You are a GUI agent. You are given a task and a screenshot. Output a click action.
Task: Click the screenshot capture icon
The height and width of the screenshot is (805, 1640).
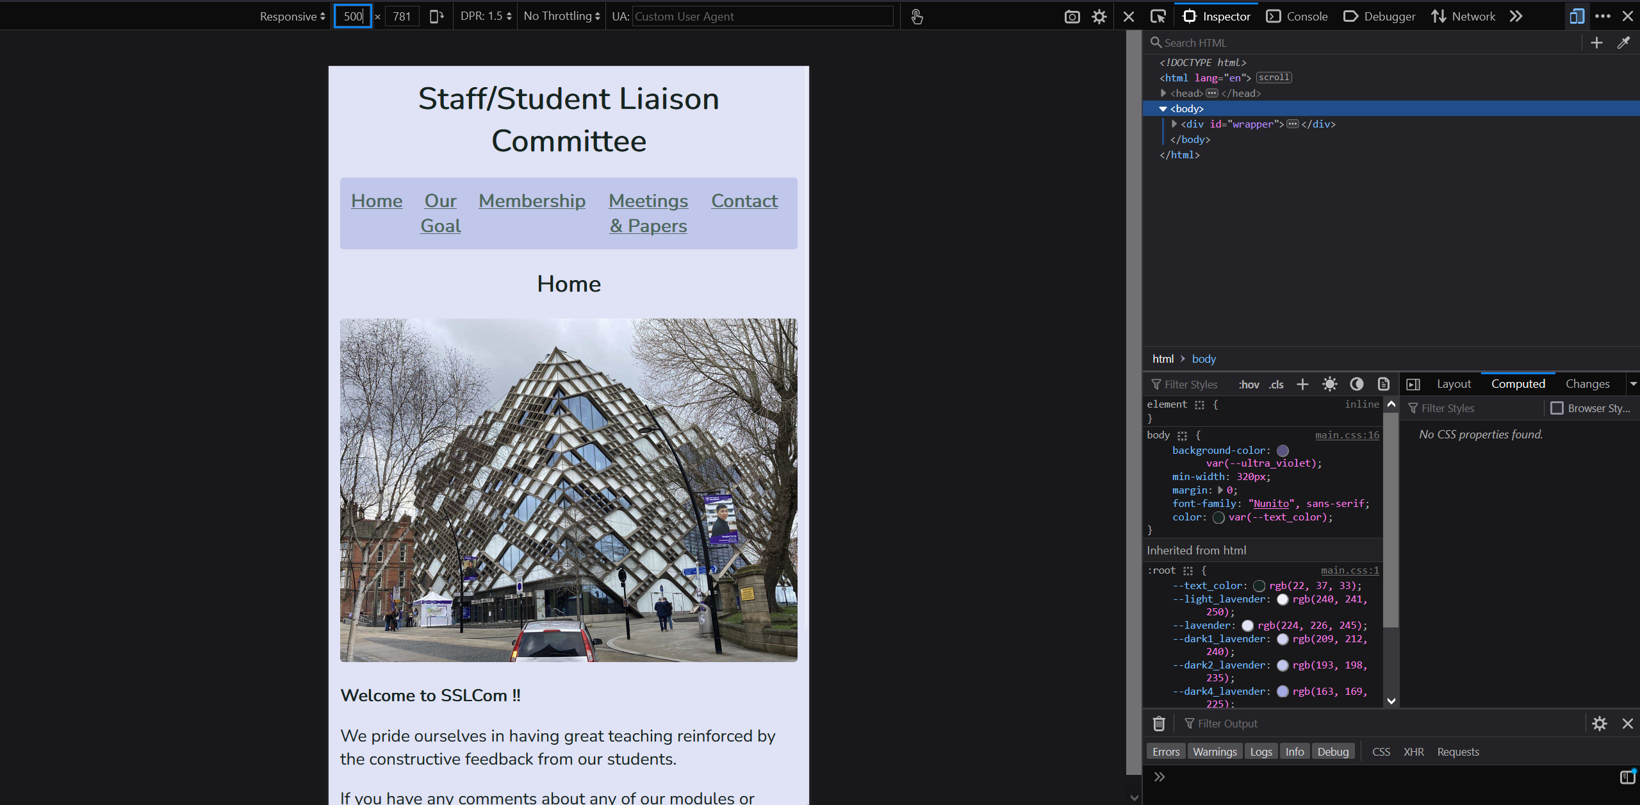(x=1072, y=15)
